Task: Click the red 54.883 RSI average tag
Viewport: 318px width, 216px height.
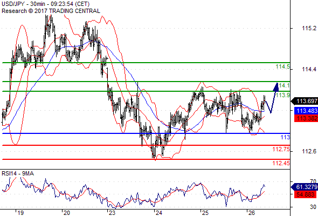Action: 305,194
